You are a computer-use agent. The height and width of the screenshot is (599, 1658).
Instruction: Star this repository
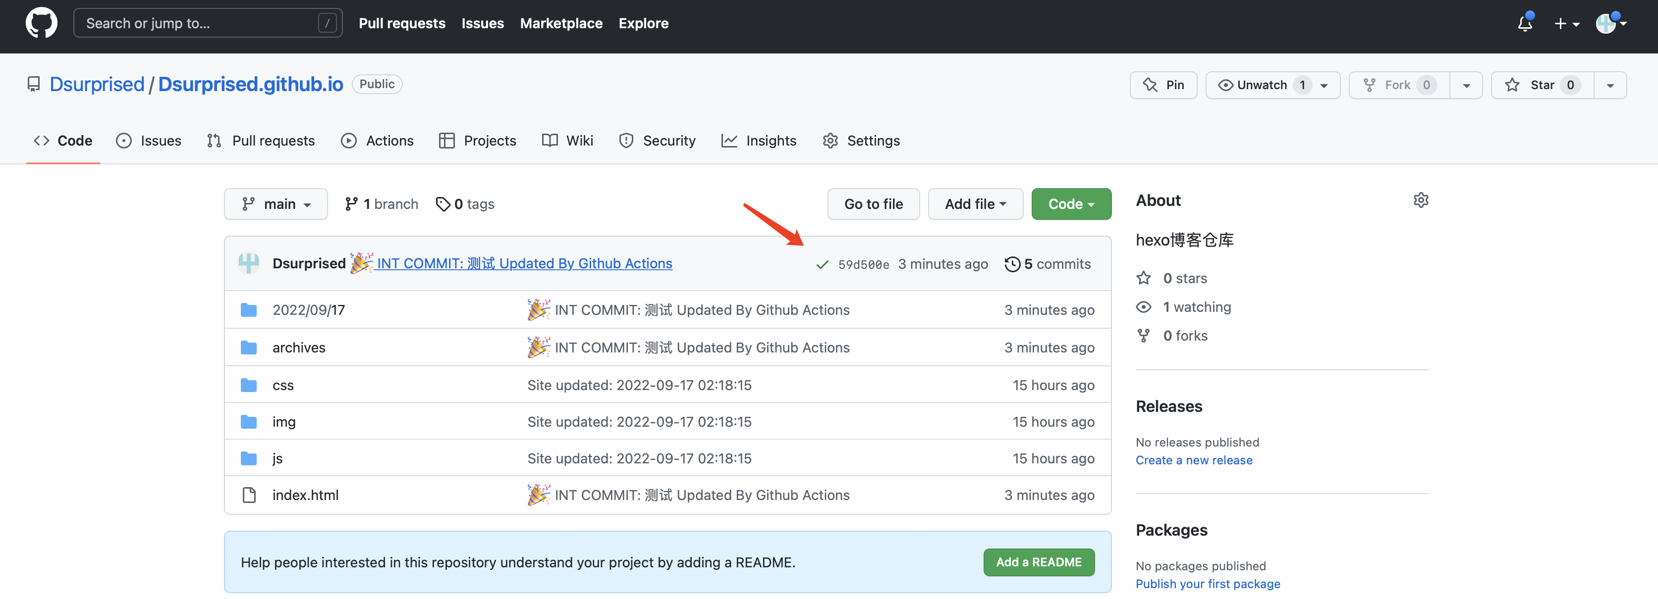(x=1542, y=86)
